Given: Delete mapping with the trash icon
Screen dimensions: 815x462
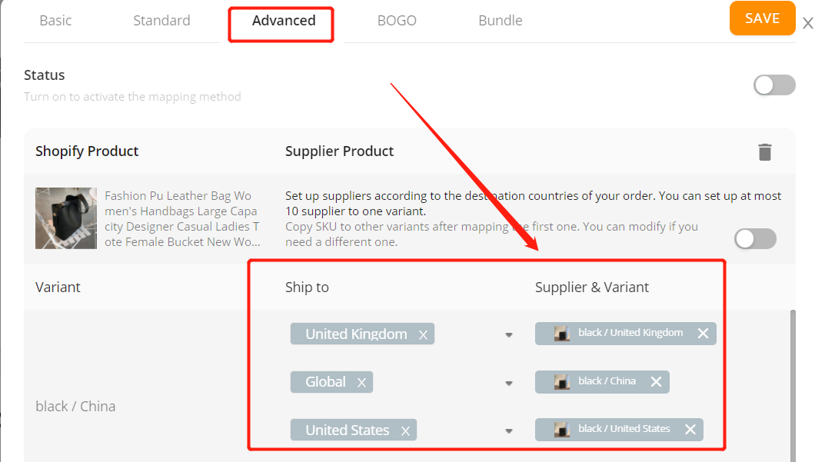Looking at the screenshot, I should (x=764, y=151).
